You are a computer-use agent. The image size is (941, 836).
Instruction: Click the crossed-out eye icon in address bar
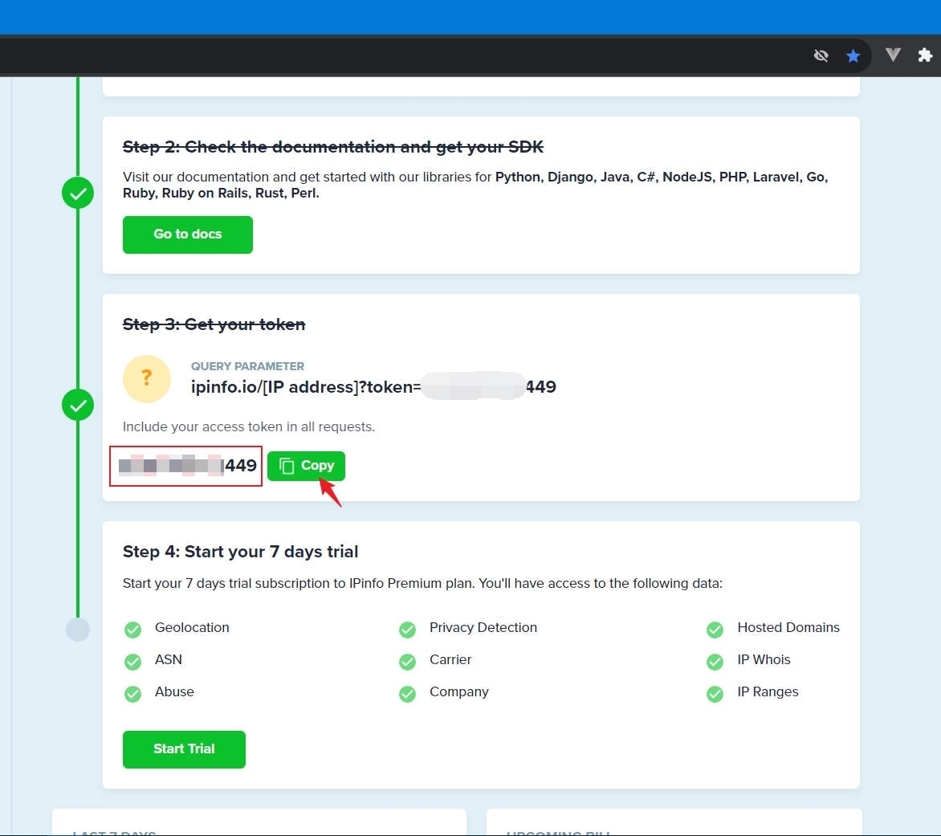click(821, 55)
